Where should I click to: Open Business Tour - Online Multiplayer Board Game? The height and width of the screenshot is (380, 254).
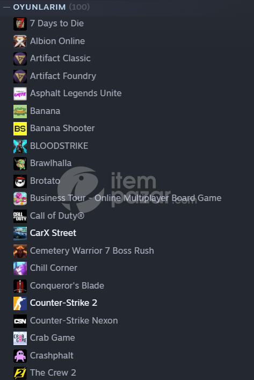point(126,198)
